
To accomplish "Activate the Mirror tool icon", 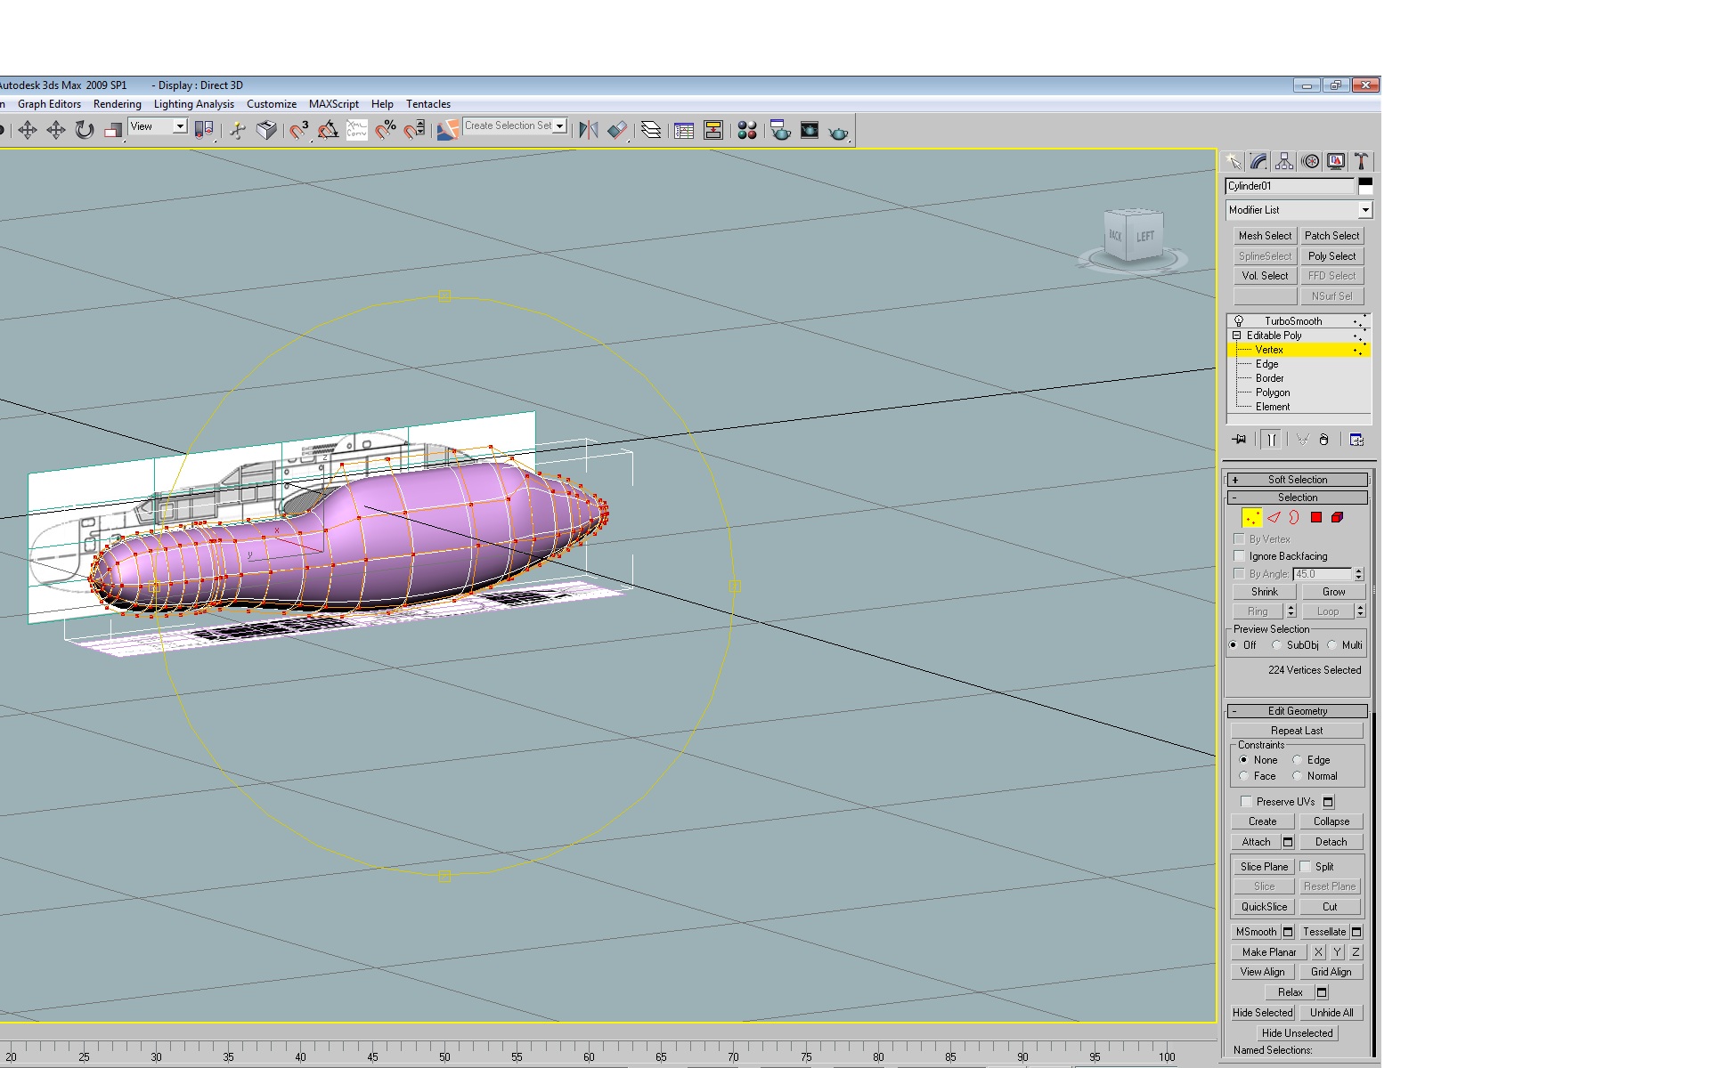I will click(x=588, y=130).
